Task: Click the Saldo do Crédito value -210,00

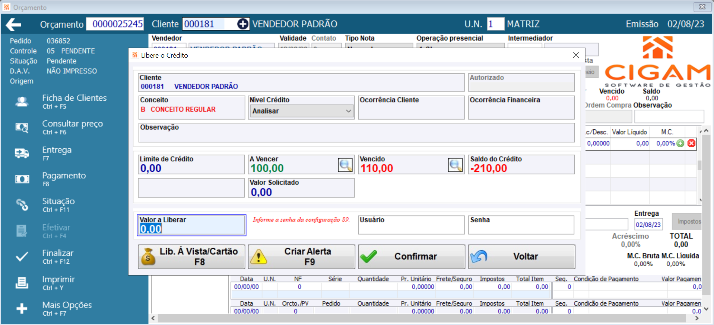Action: [x=489, y=168]
